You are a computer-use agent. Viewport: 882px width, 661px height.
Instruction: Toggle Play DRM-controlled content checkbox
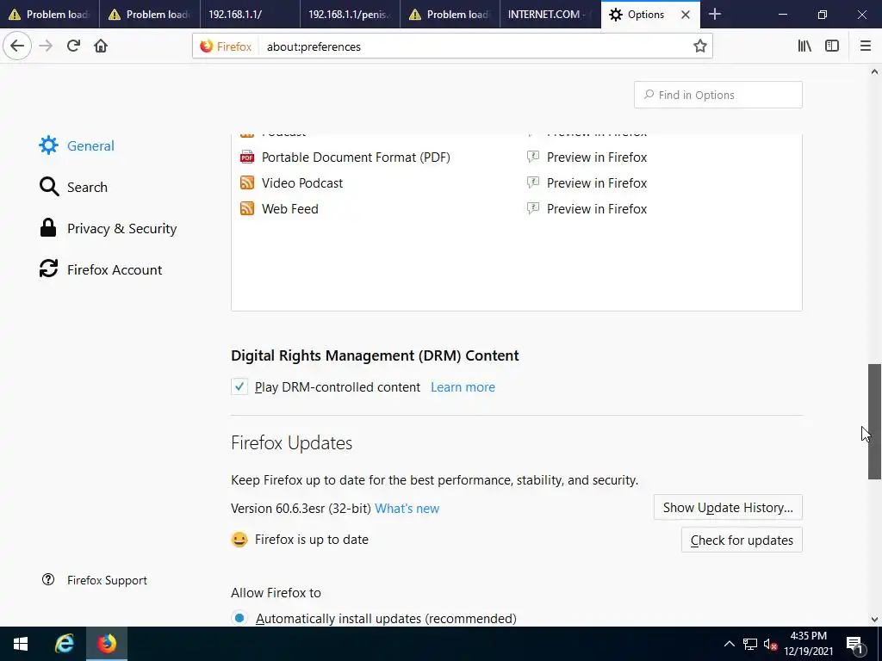(x=239, y=386)
